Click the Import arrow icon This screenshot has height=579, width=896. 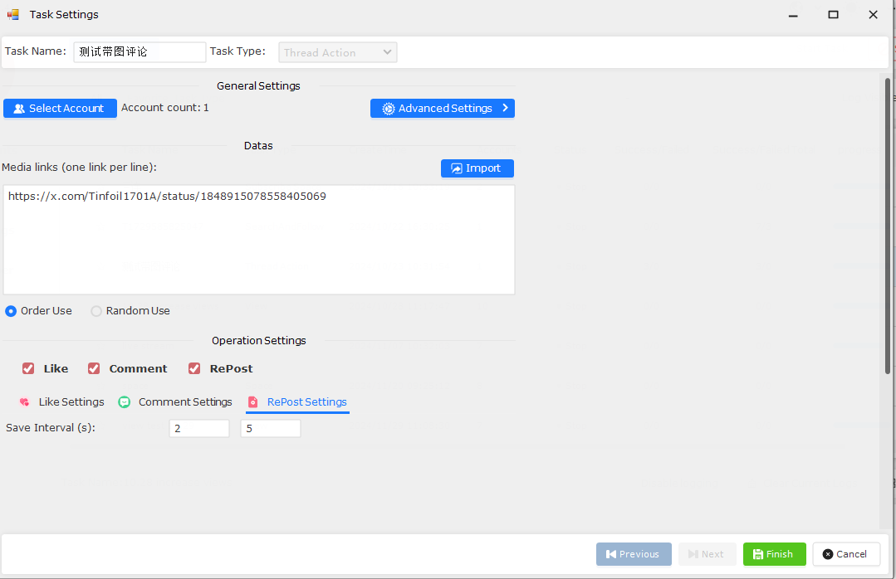[456, 168]
